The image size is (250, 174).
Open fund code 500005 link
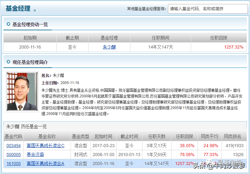pyautogui.click(x=14, y=155)
